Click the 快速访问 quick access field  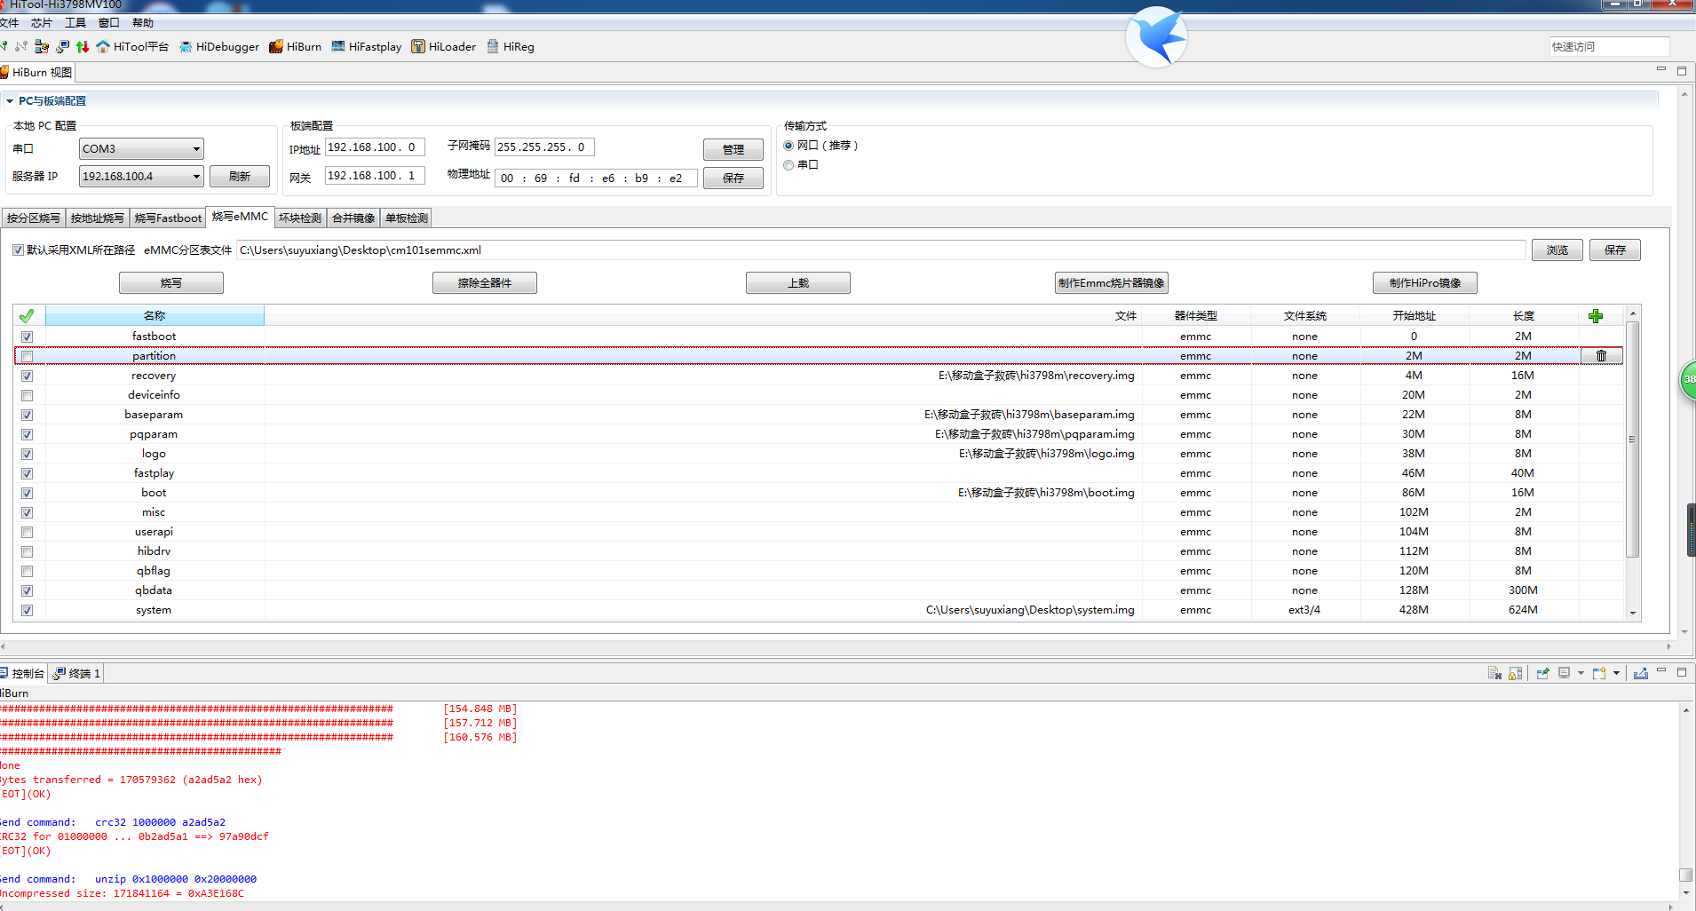1609,46
